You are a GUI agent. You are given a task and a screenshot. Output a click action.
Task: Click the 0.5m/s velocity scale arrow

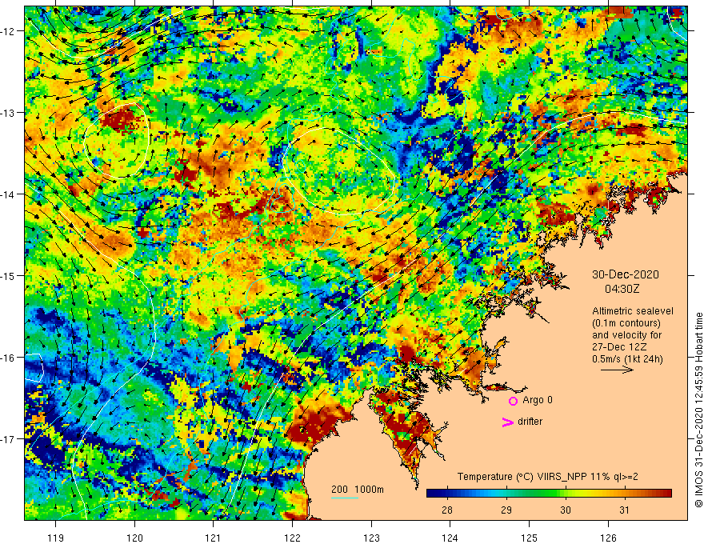pyautogui.click(x=618, y=370)
